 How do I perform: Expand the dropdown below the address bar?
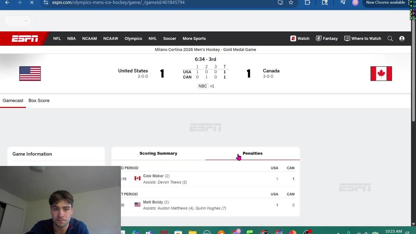pyautogui.click(x=18, y=21)
